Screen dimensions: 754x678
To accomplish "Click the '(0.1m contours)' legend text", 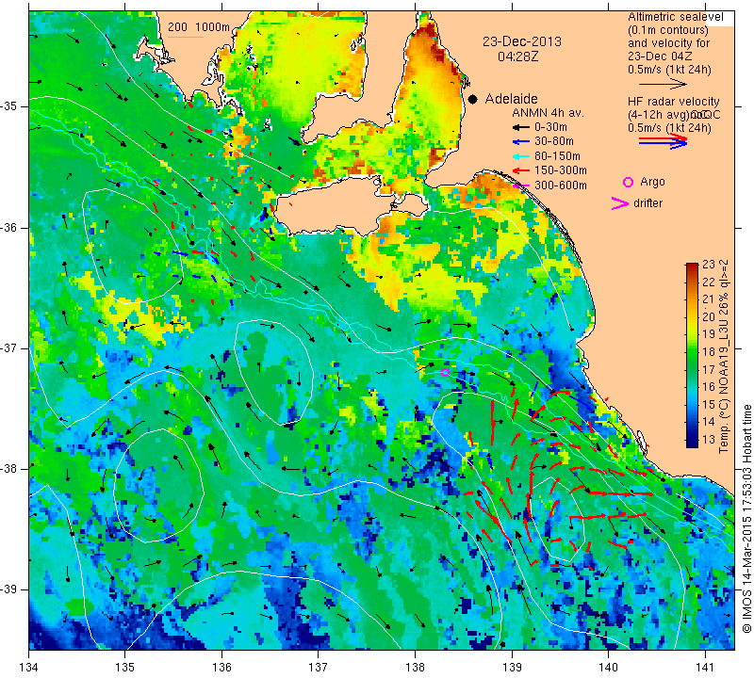I will [667, 30].
